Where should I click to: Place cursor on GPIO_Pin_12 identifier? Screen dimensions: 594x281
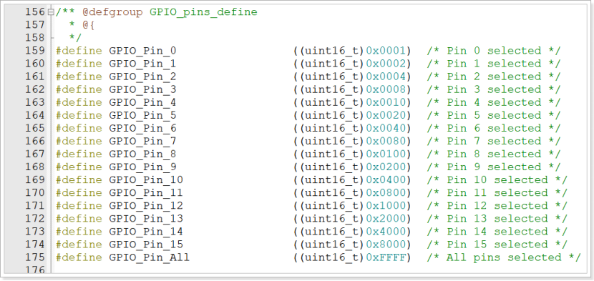coord(146,206)
